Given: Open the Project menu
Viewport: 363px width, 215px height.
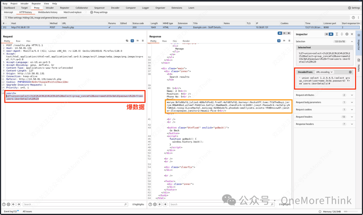Looking at the screenshot, I should (14, 3).
